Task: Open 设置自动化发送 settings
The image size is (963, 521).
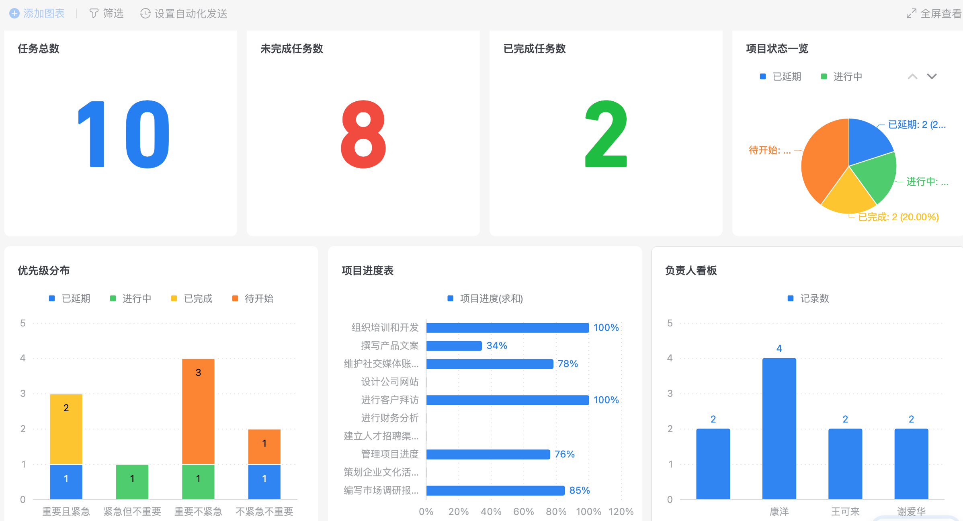Action: coord(191,14)
